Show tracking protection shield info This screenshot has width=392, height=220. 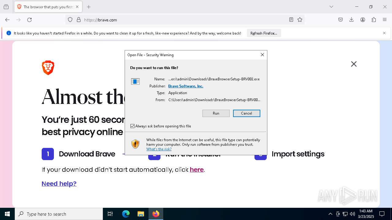click(x=70, y=20)
